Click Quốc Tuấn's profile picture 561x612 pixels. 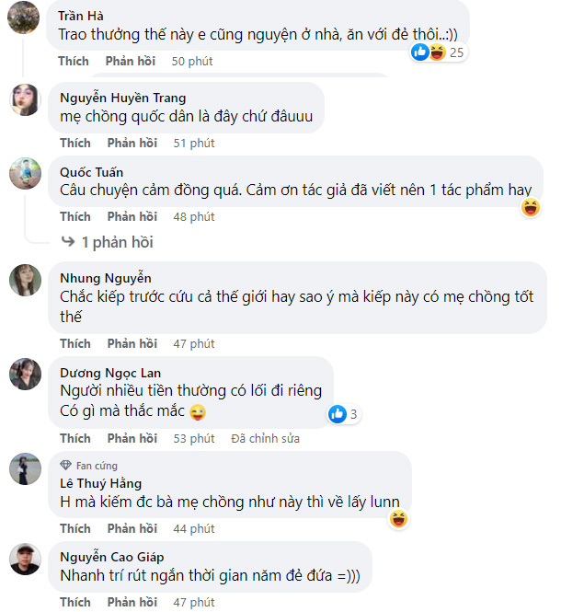tap(25, 172)
